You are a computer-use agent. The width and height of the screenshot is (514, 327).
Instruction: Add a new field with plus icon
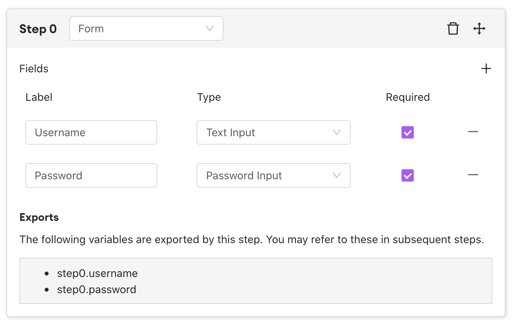pyautogui.click(x=486, y=69)
